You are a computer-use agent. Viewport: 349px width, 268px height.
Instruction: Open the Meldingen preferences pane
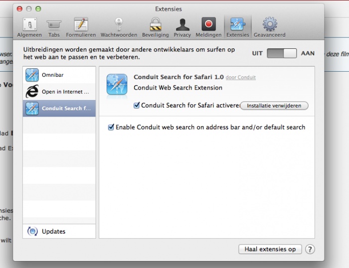(x=208, y=27)
